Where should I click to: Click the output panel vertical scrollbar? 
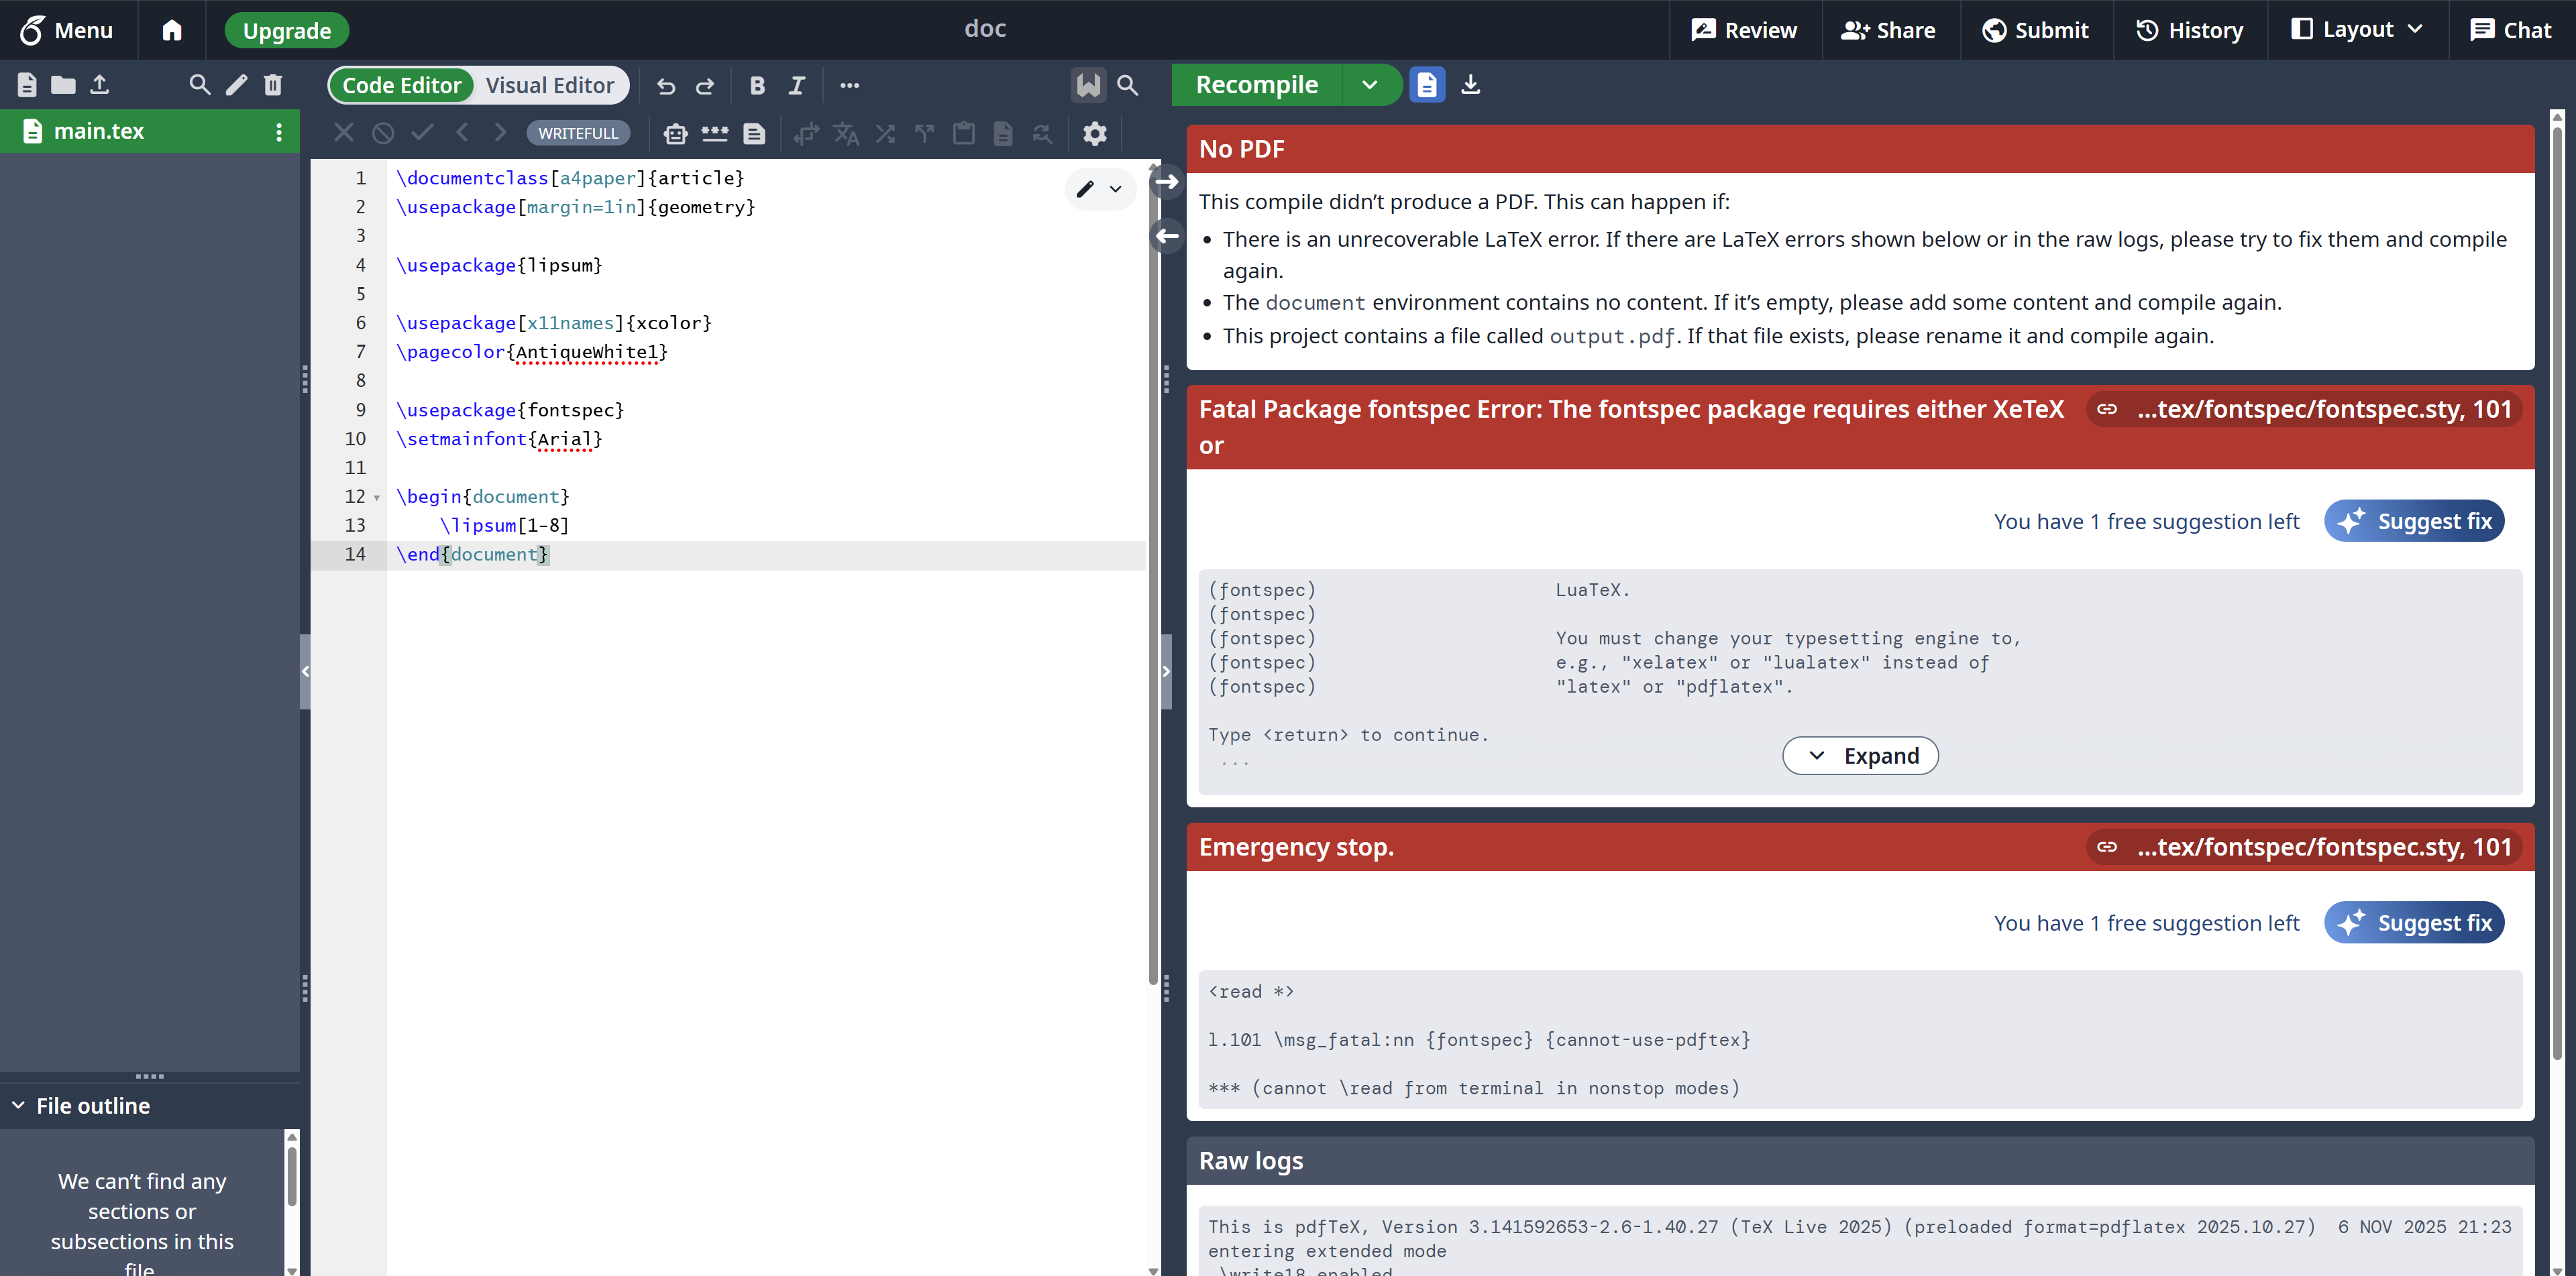point(2557,599)
